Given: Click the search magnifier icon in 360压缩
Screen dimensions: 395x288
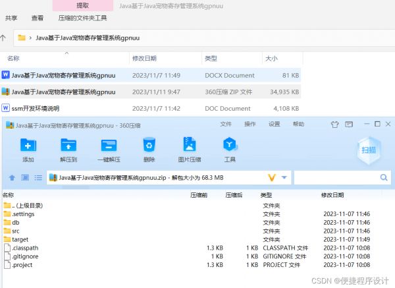Looking at the screenshot, I should click(x=384, y=177).
